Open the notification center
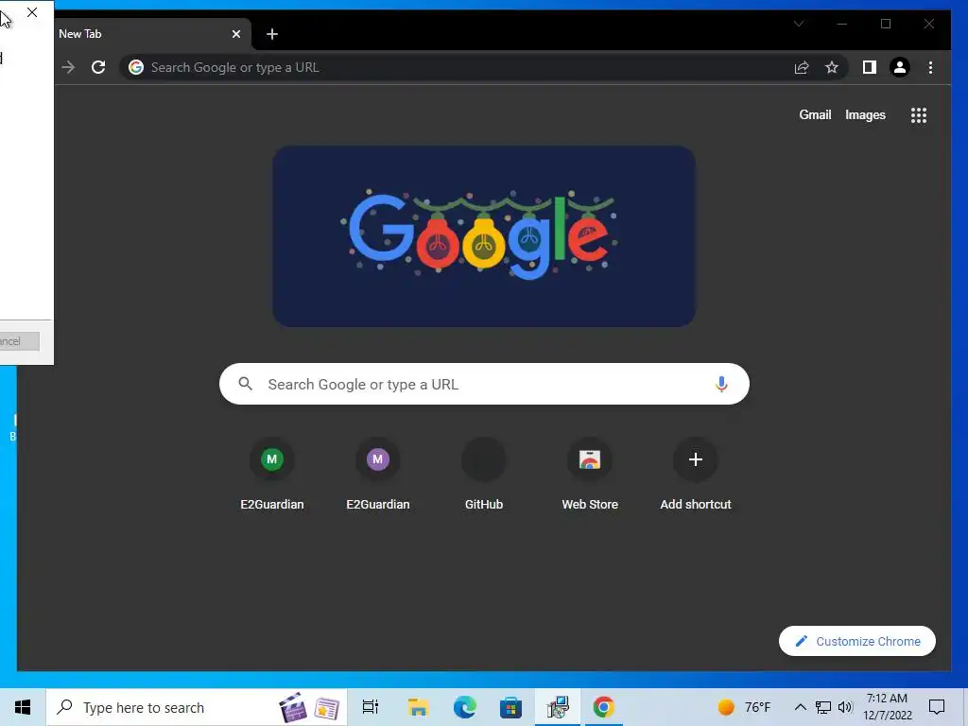The image size is (968, 726). [x=937, y=707]
